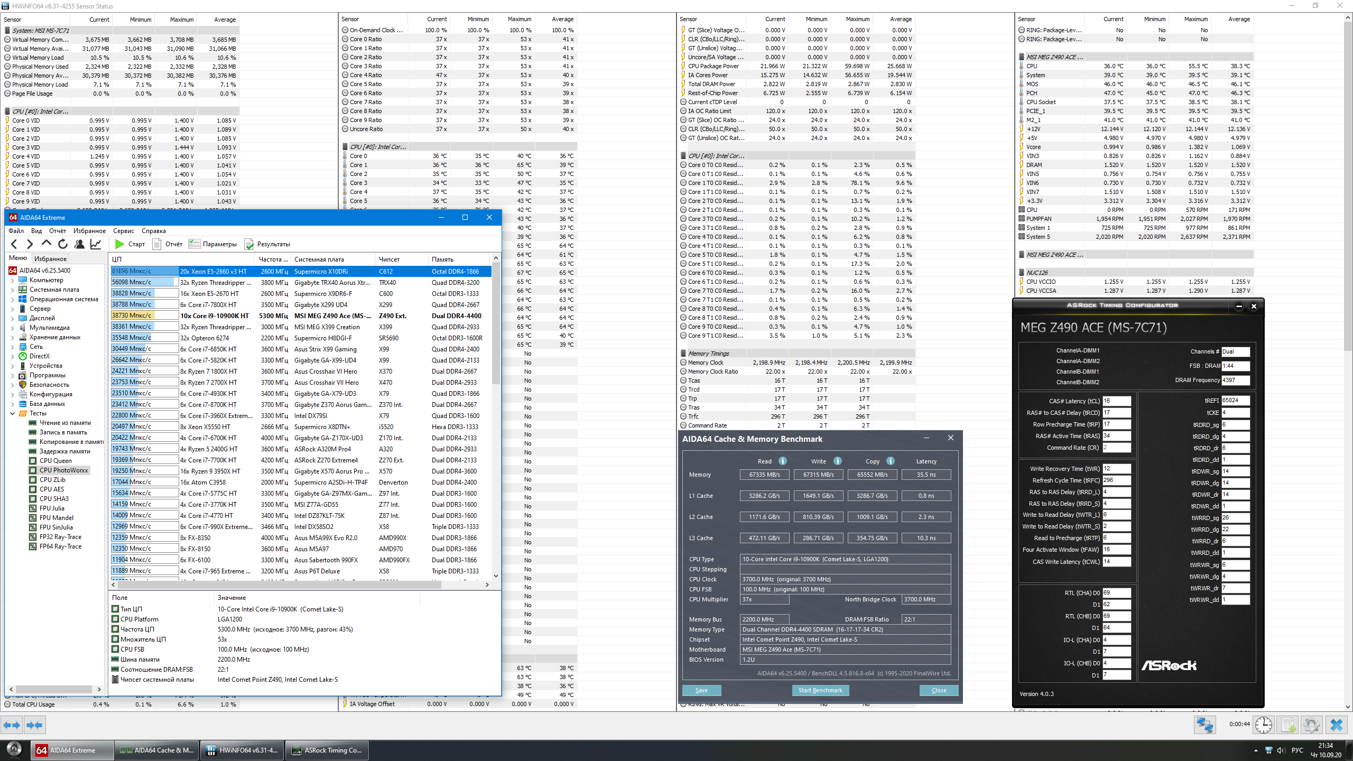Select CPU Queen test item
This screenshot has height=761, width=1353.
(55, 461)
